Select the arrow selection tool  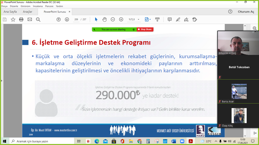coord(96,19)
